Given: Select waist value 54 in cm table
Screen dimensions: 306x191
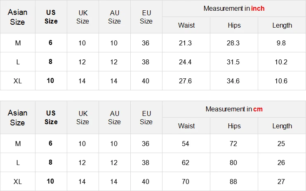Looking at the screenshot, I should click(185, 144).
